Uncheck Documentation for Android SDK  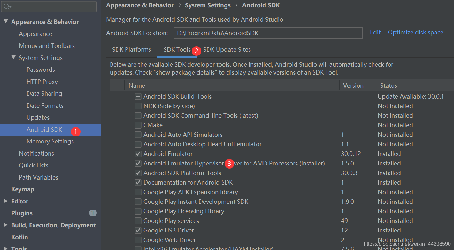(138, 182)
